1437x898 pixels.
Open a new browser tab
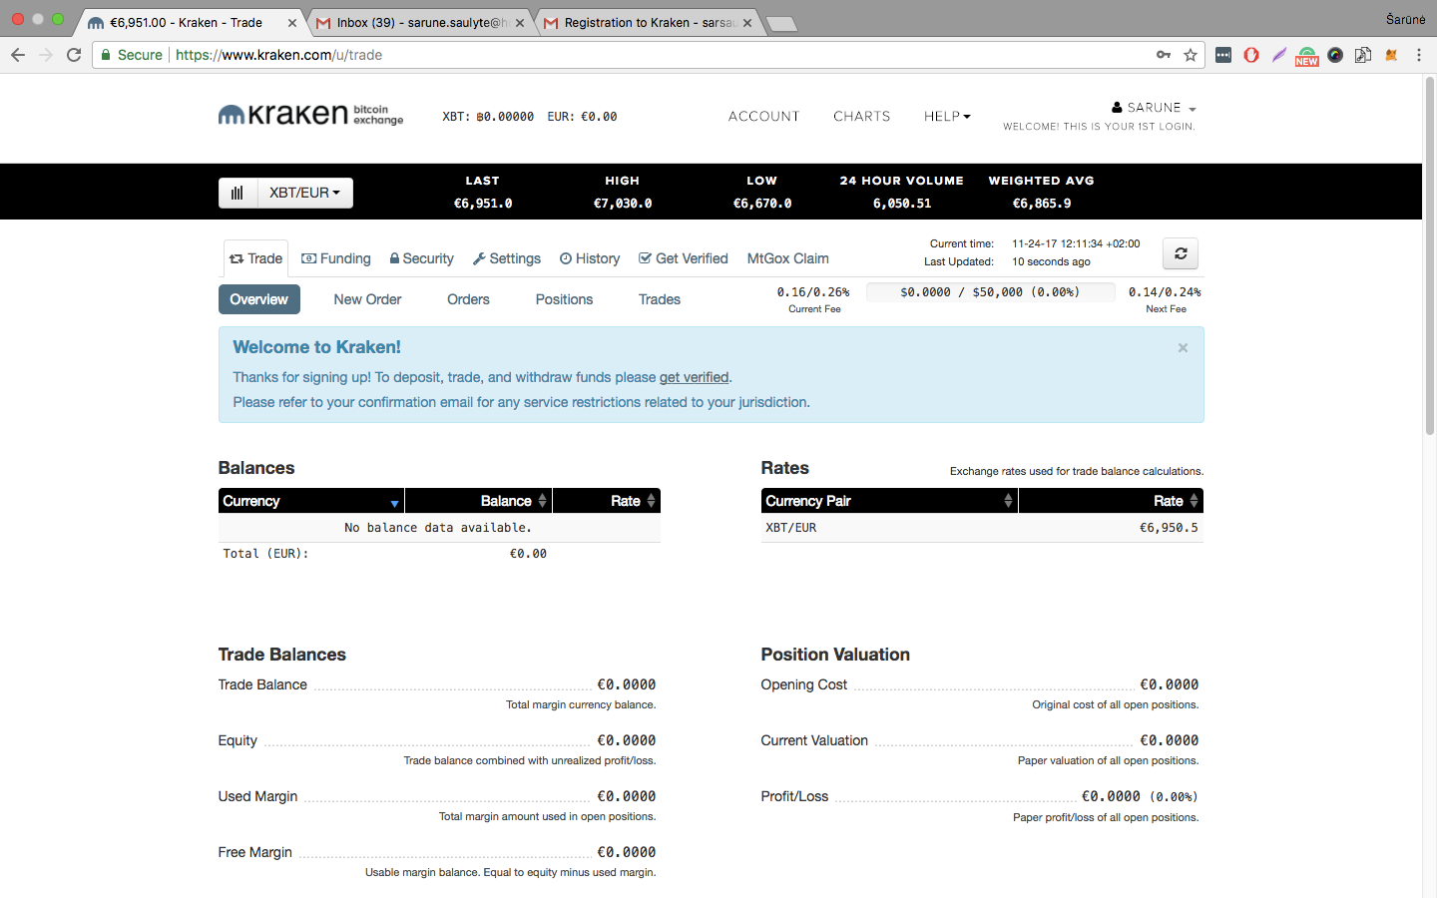(782, 24)
